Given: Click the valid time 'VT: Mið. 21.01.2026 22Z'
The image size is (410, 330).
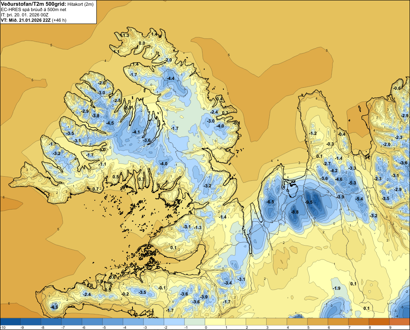Looking at the screenshot, I should pyautogui.click(x=26, y=20).
